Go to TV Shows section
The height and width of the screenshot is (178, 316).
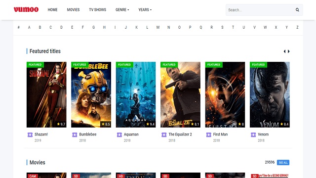pyautogui.click(x=98, y=10)
